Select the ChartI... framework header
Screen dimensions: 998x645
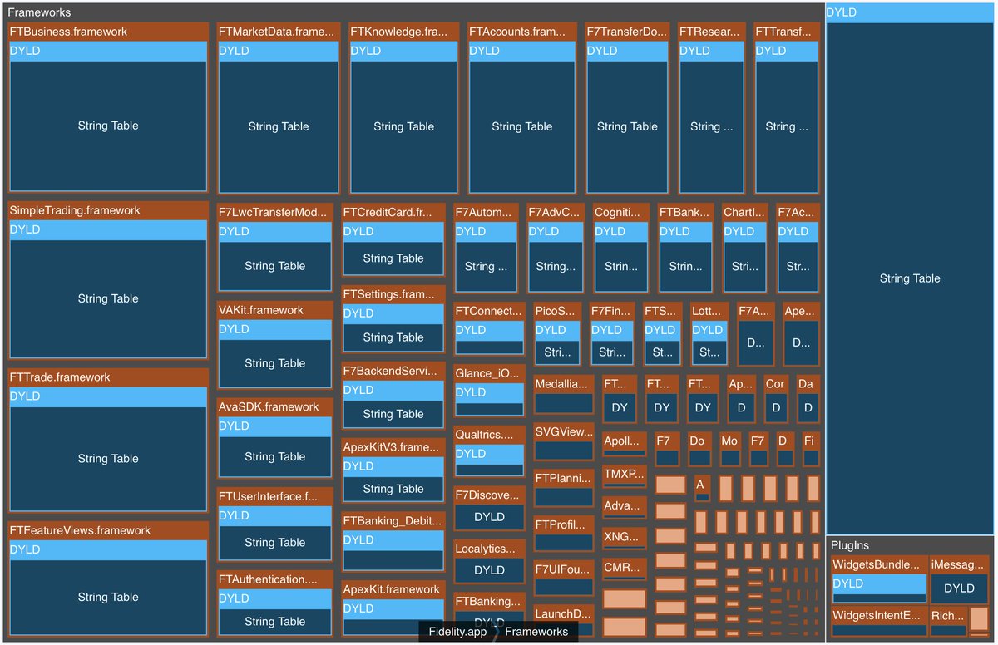745,211
